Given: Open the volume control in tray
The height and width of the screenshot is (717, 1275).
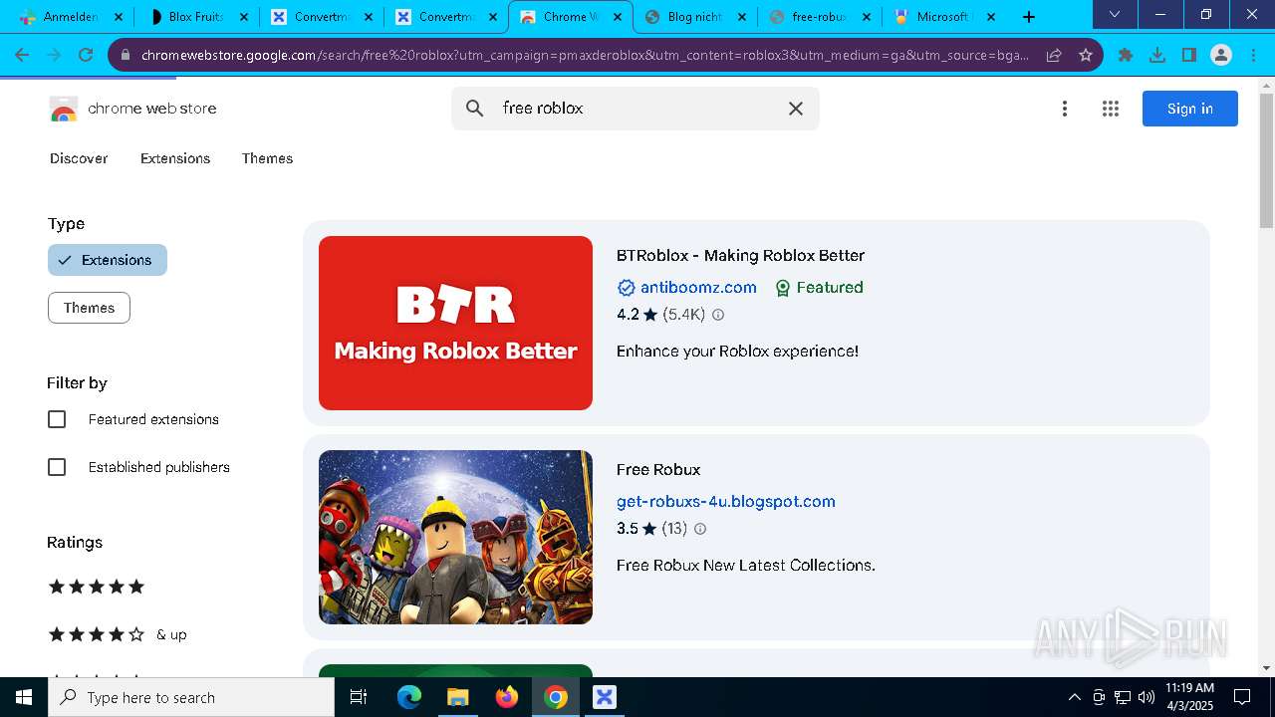Looking at the screenshot, I should pos(1146,697).
